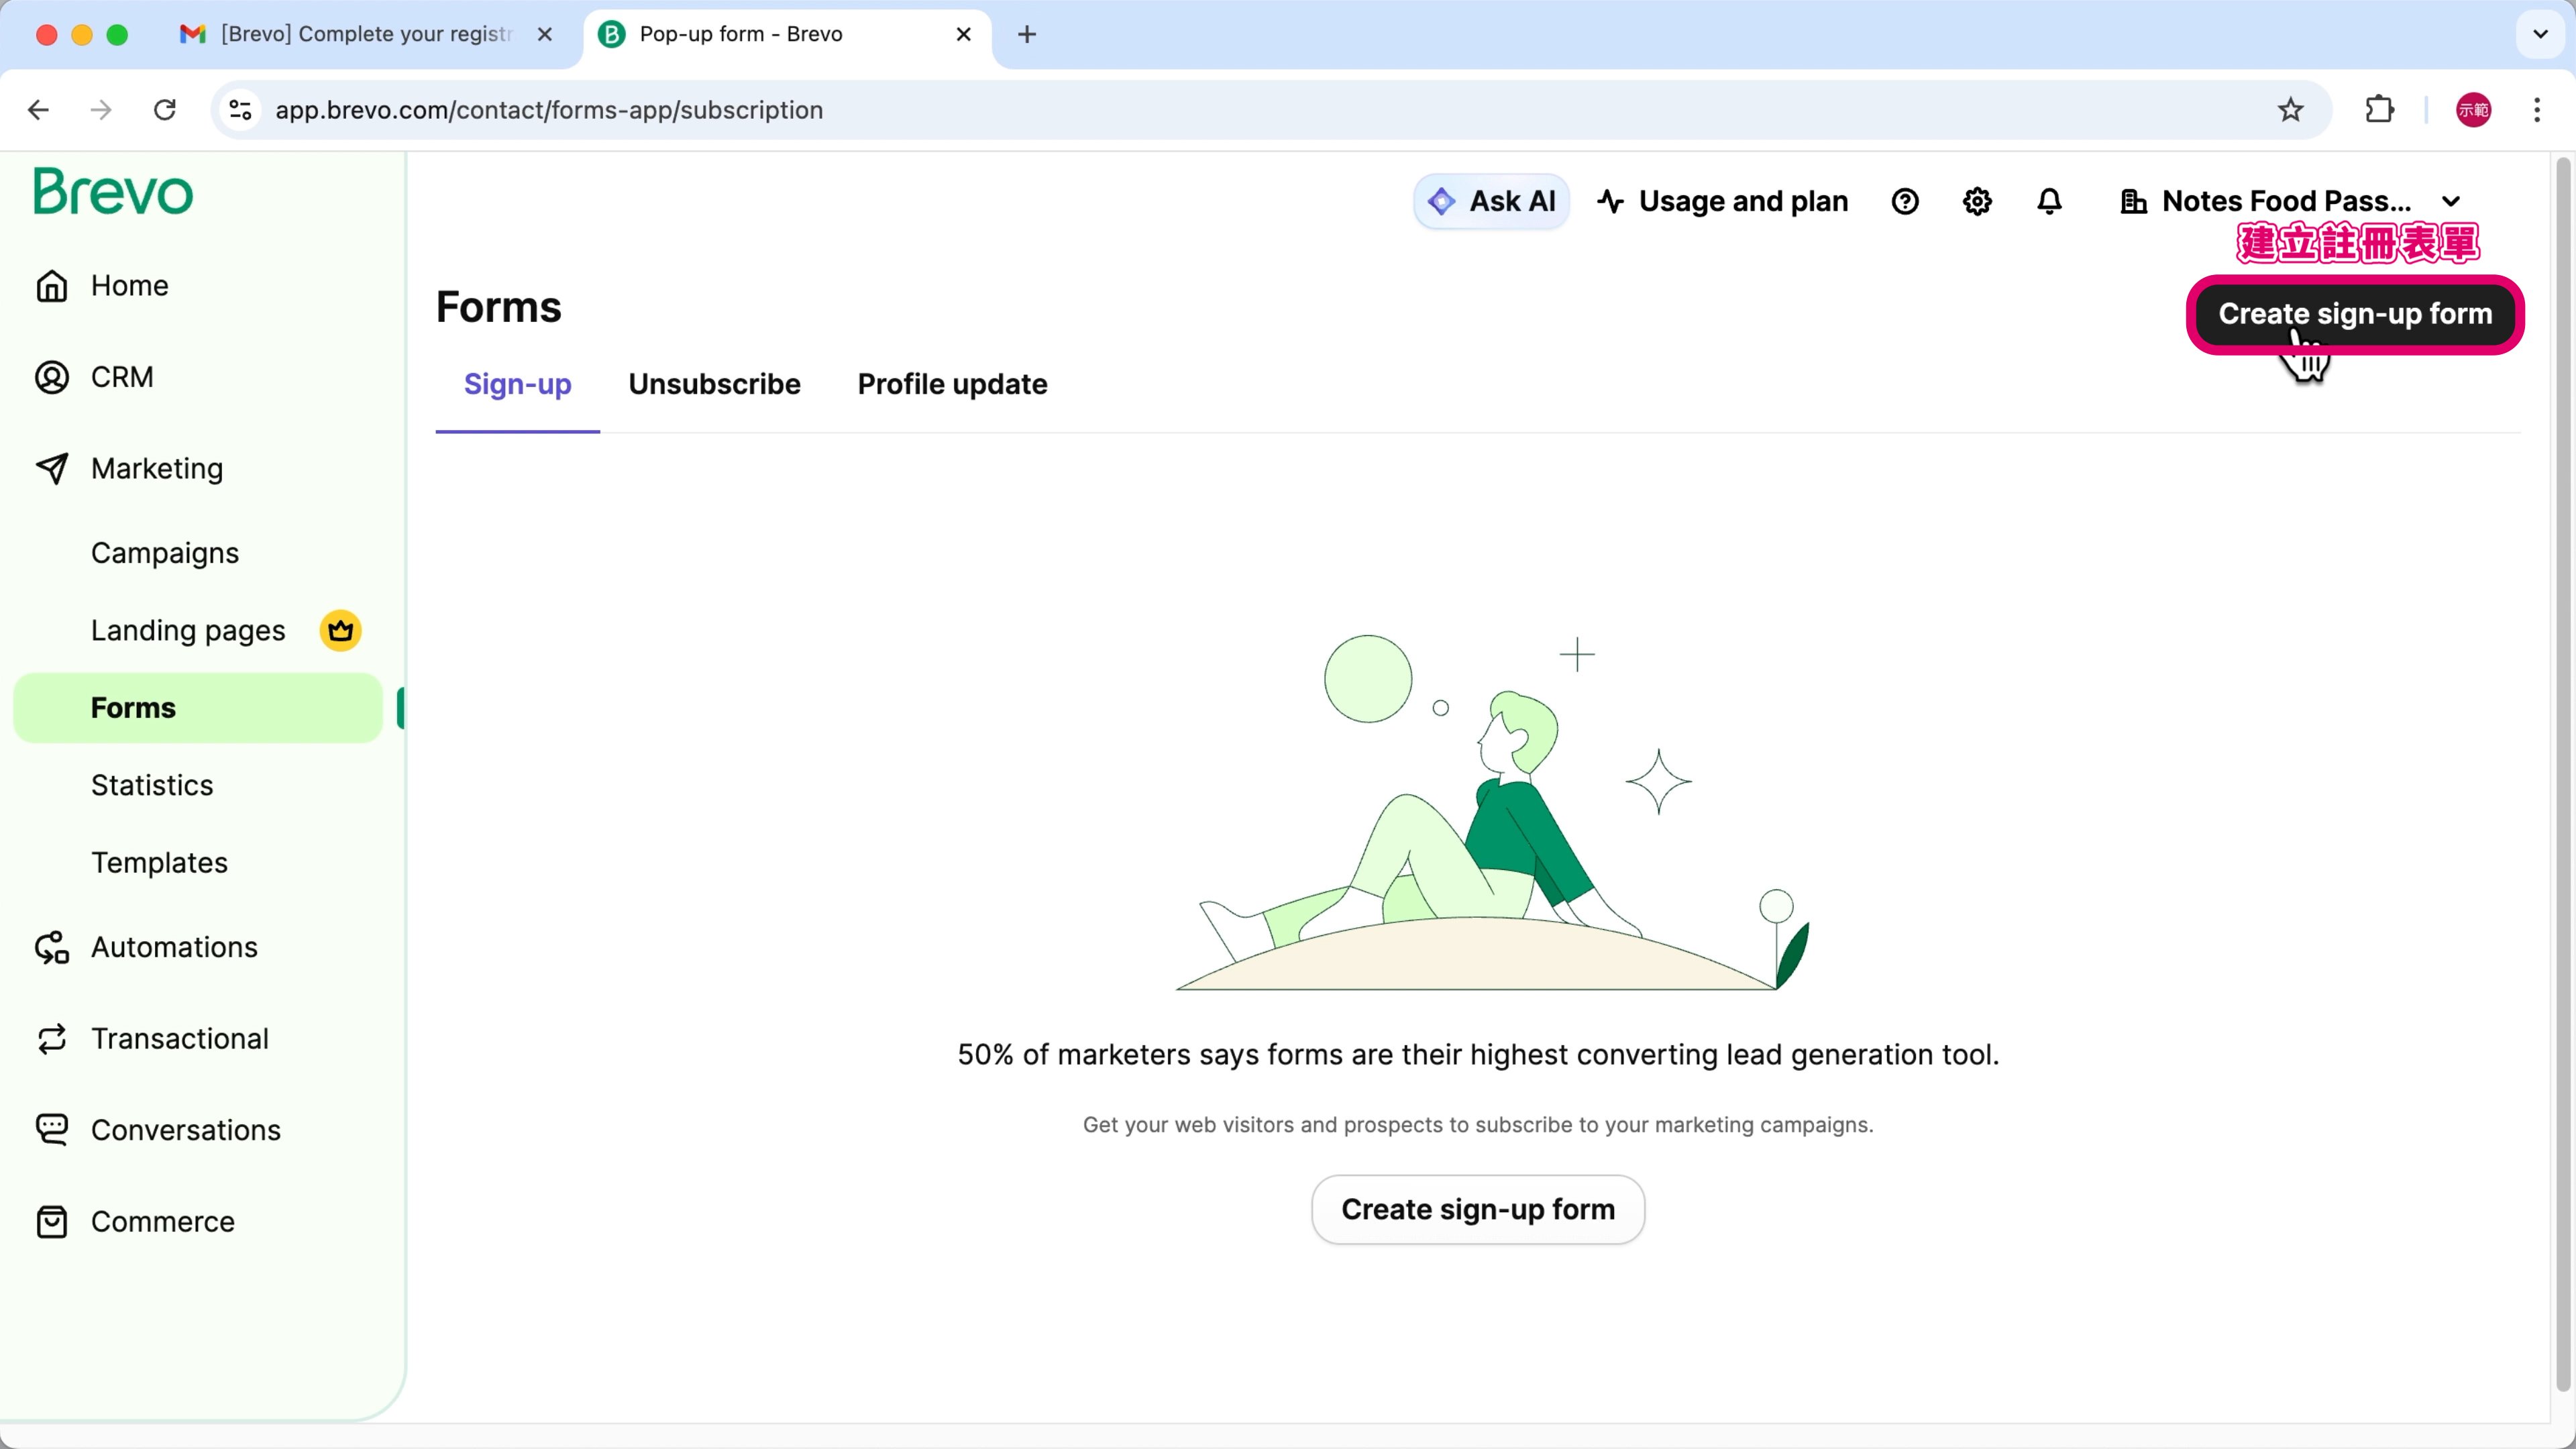Switch to the Profile update tab
Image resolution: width=2576 pixels, height=1449 pixels.
click(x=952, y=384)
